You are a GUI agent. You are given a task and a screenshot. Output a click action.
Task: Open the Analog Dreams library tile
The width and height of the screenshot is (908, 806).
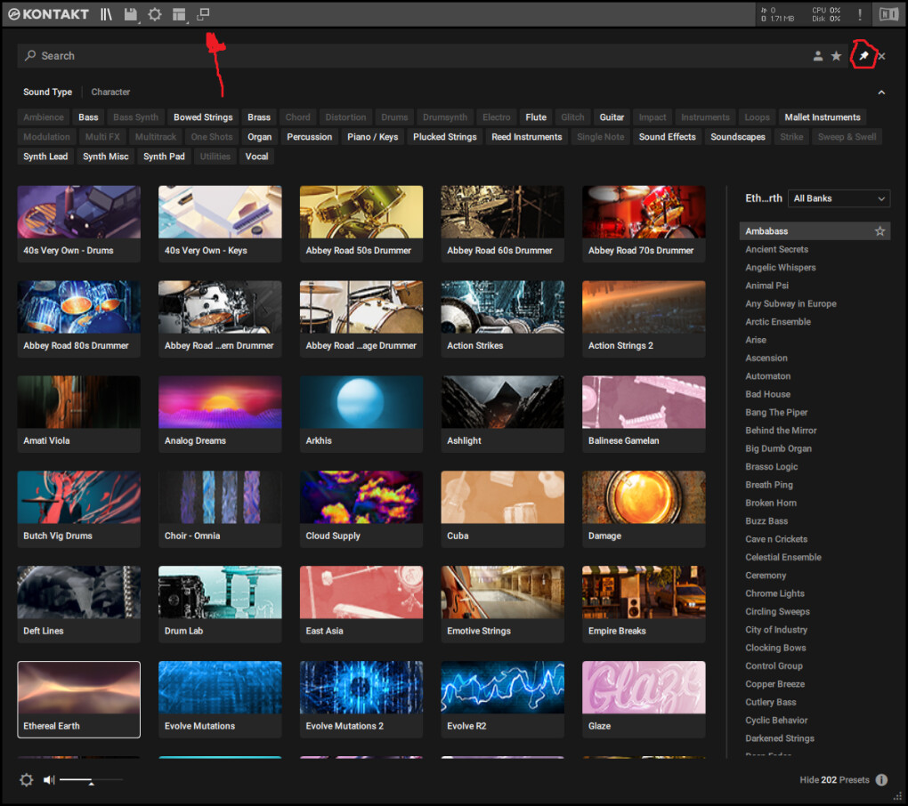[220, 414]
